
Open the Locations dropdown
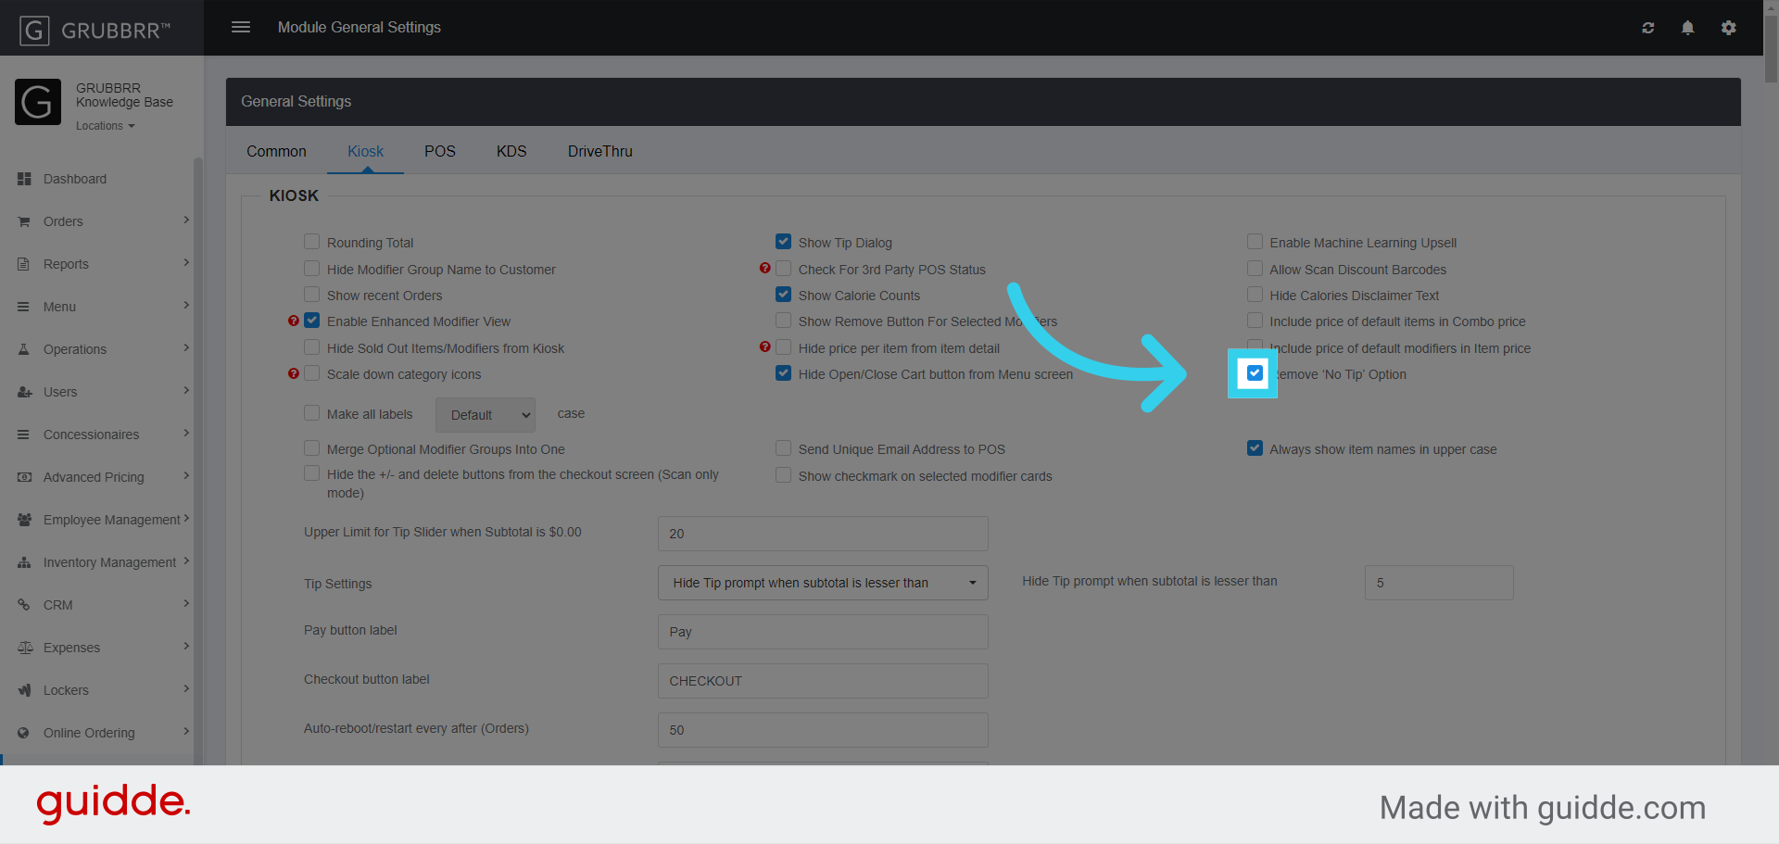point(105,126)
